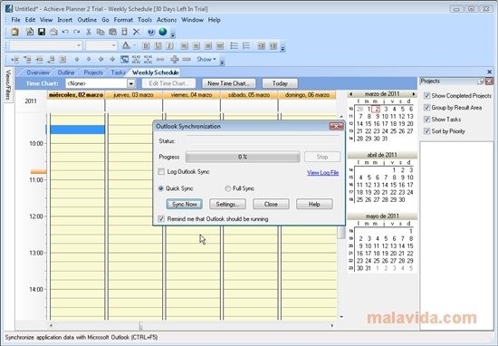Jump to Today in the schedule

(x=280, y=83)
